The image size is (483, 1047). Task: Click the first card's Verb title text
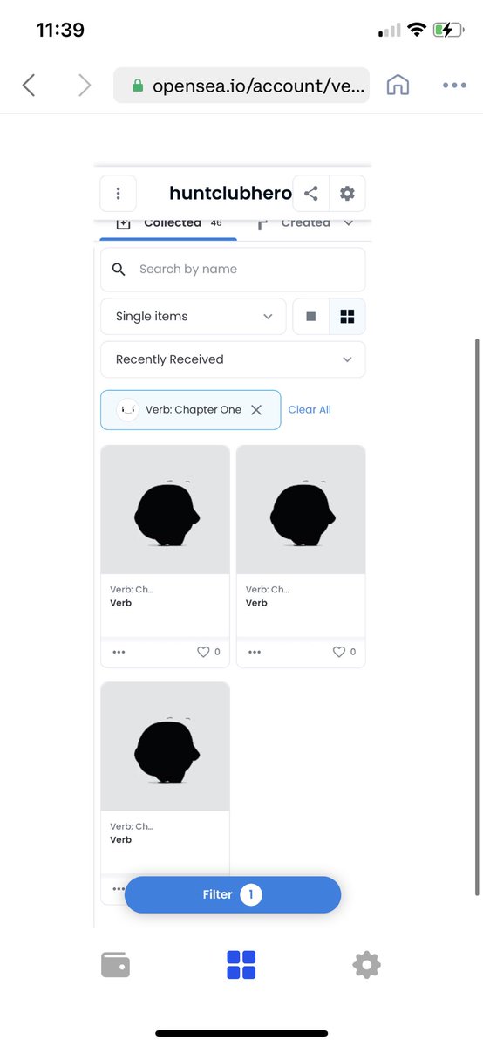[120, 603]
